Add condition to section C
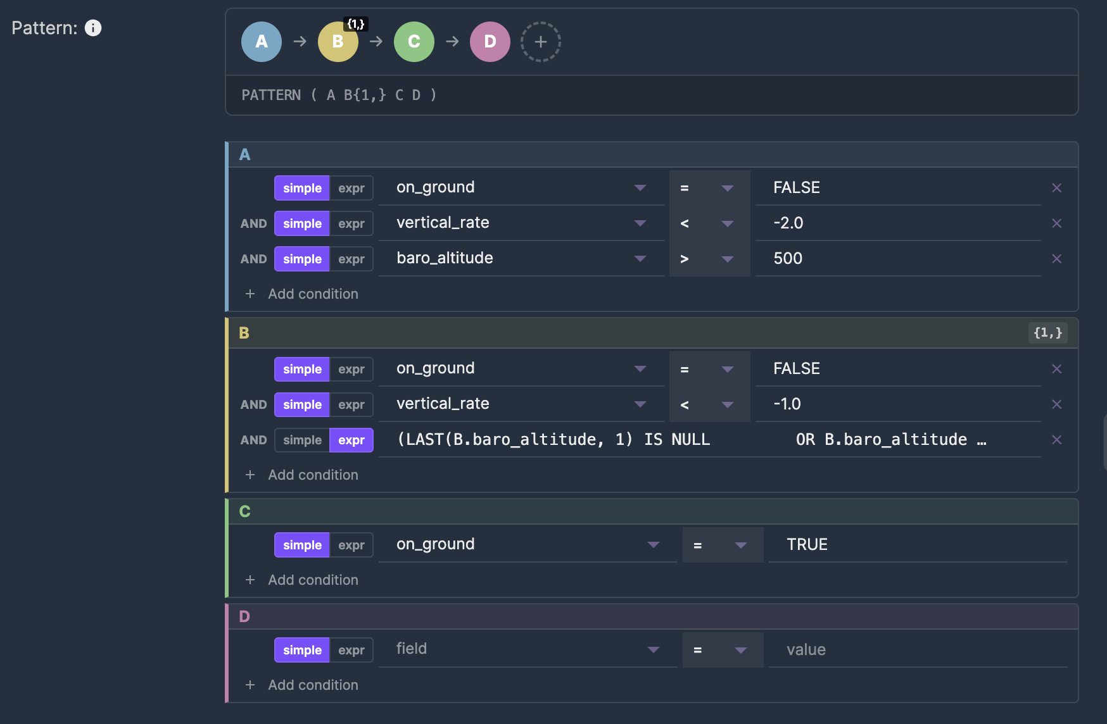The height and width of the screenshot is (724, 1107). [301, 580]
